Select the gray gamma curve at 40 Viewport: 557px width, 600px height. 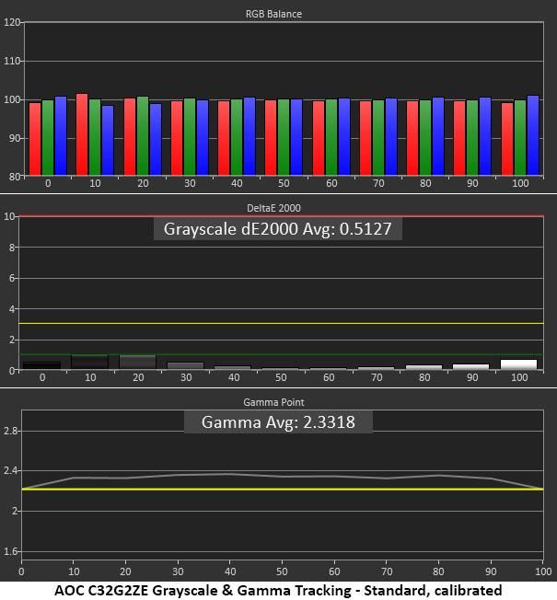point(229,474)
